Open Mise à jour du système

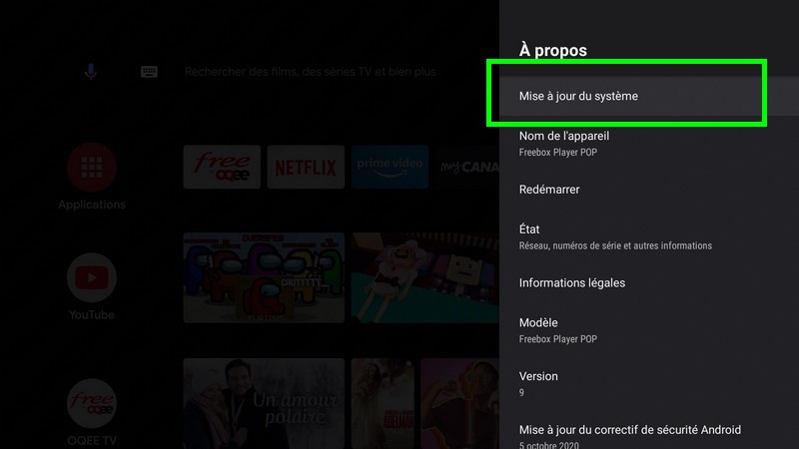[x=648, y=96]
